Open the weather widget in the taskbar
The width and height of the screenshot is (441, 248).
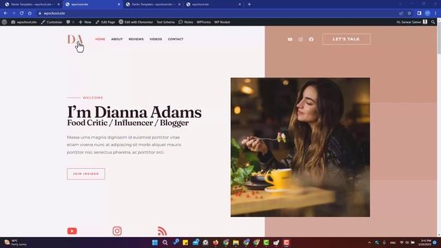pos(15,242)
